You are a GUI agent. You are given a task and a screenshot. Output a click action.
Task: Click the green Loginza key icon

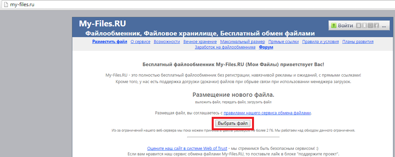(x=334, y=26)
